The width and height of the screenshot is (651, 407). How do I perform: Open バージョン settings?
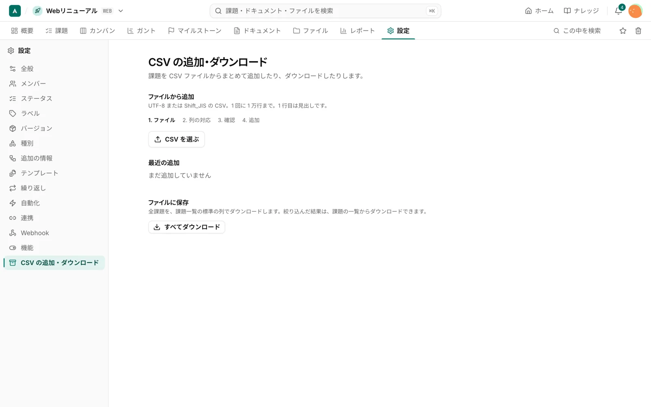(54, 128)
